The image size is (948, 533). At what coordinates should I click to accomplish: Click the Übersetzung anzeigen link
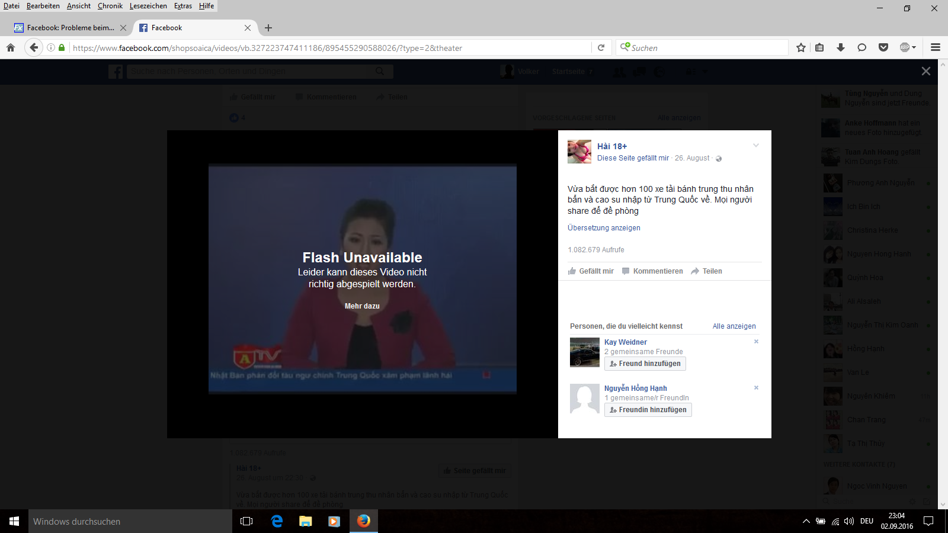pyautogui.click(x=604, y=228)
